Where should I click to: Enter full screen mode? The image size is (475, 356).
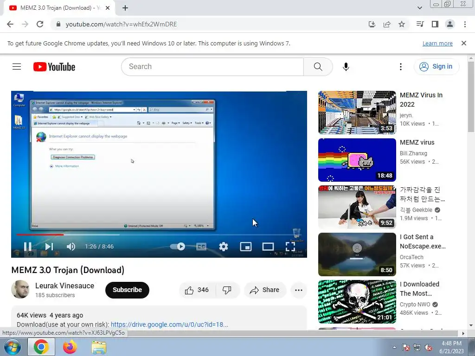coord(290,247)
